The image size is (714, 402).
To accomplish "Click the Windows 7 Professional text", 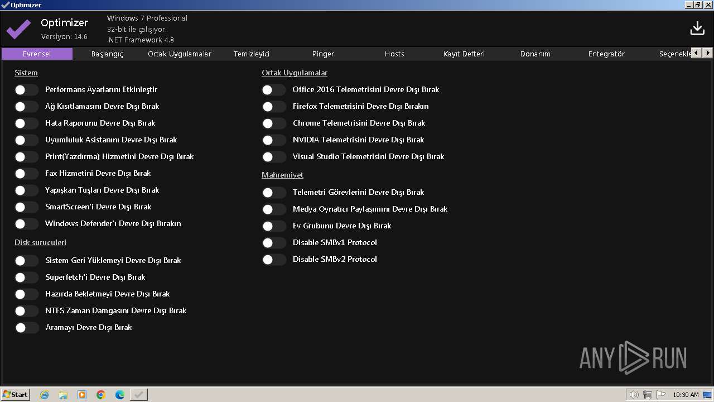I will 147,18.
